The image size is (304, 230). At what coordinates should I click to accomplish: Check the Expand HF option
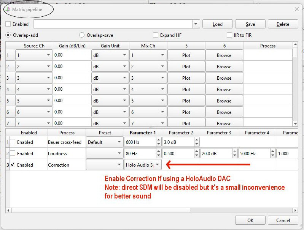coord(155,35)
